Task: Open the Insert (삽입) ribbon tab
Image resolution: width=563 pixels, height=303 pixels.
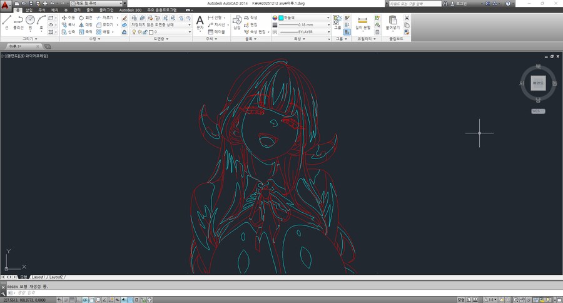Action: pos(29,10)
